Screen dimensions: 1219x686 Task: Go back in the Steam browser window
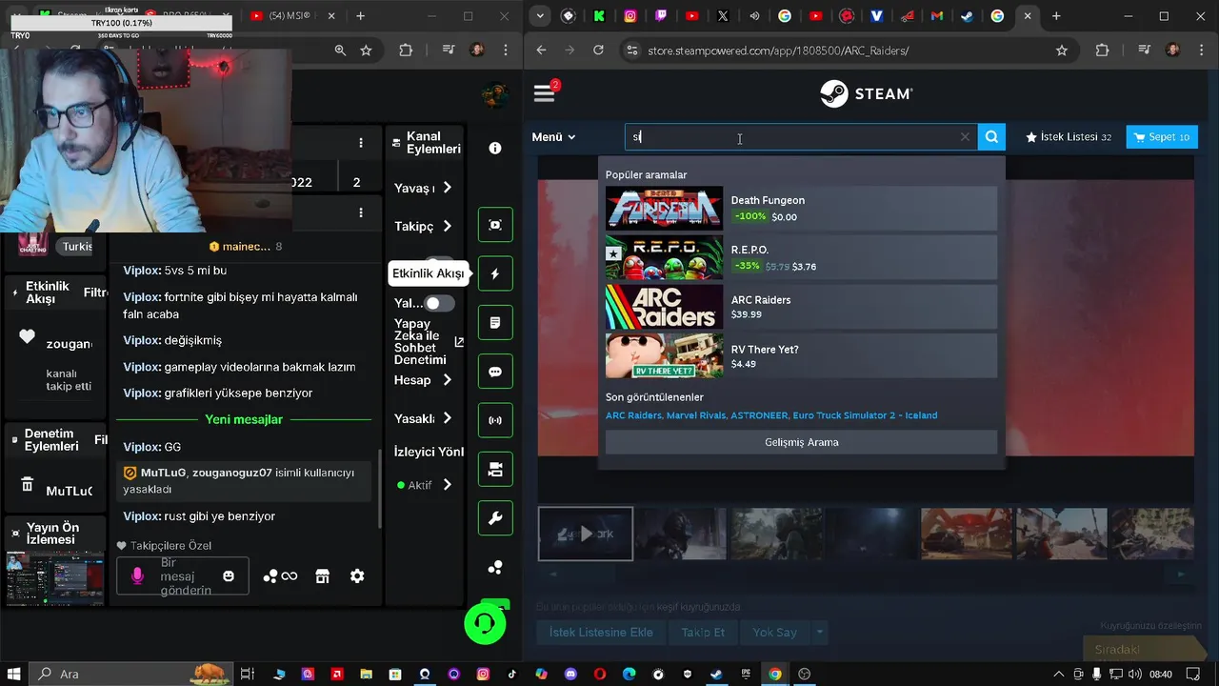tap(541, 50)
